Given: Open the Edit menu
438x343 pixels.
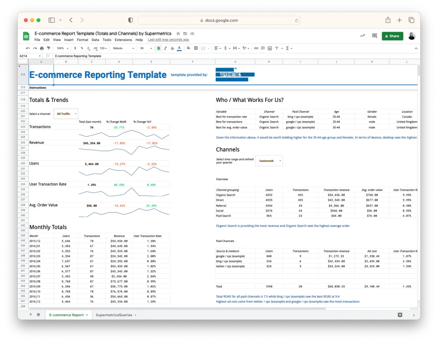Looking at the screenshot, I should (47, 40).
